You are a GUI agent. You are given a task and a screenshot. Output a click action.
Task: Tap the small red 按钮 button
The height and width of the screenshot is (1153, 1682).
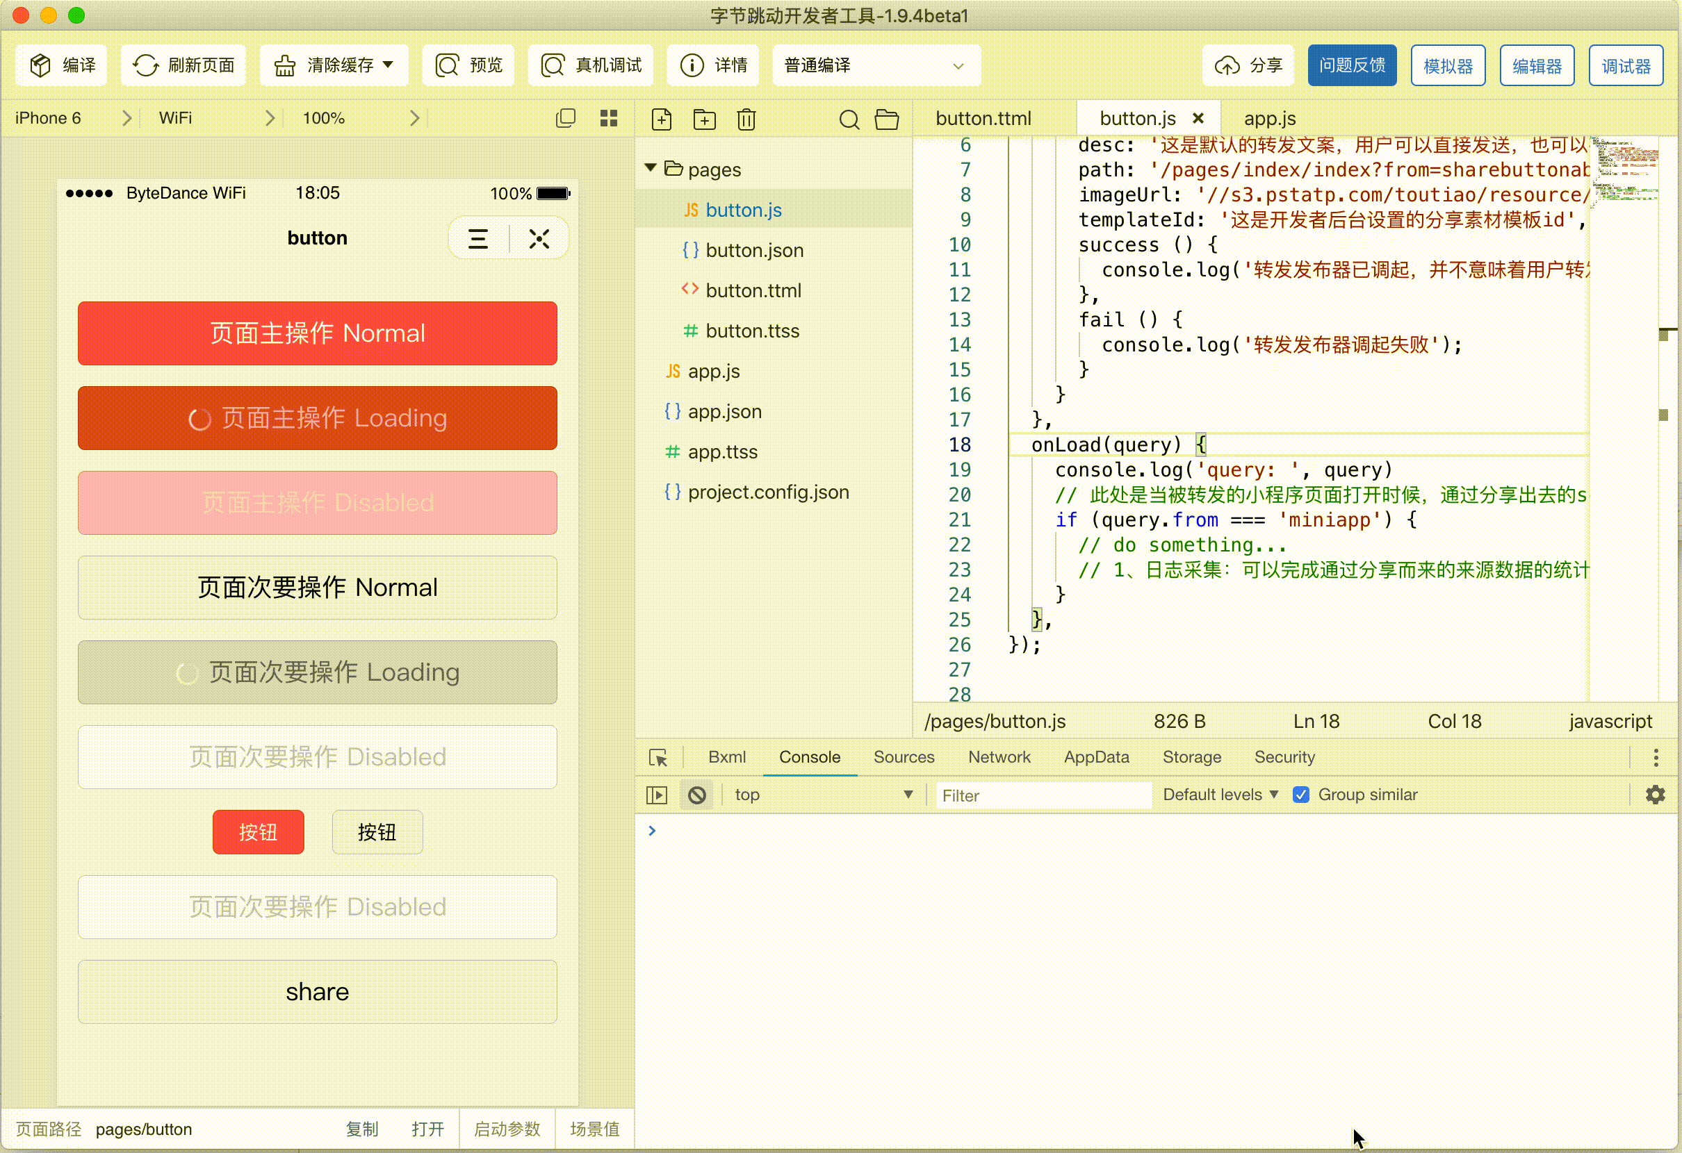259,832
